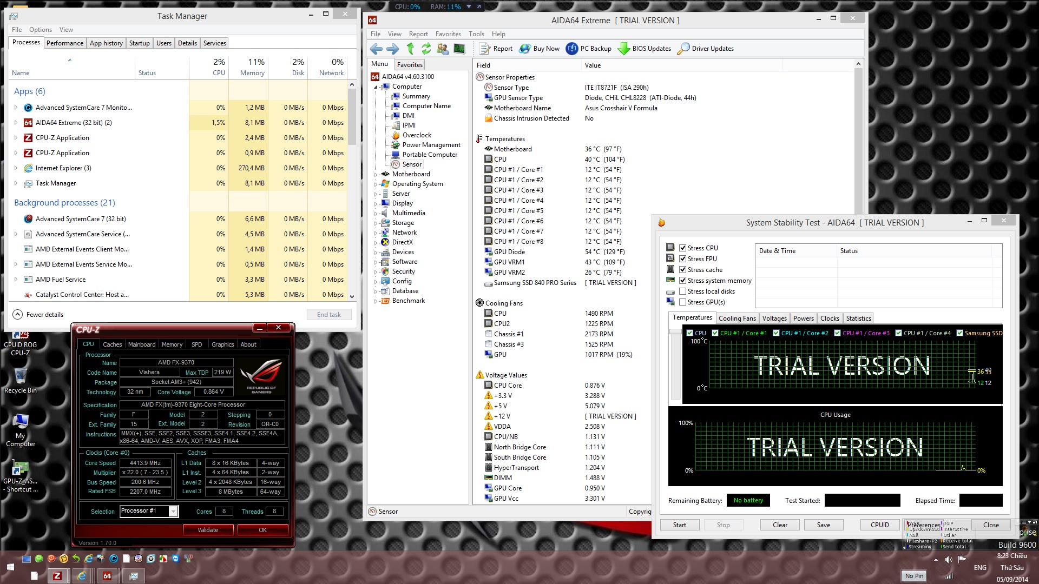Click Favorites tab in AIDA64 side panel
The height and width of the screenshot is (584, 1039).
[x=410, y=65]
